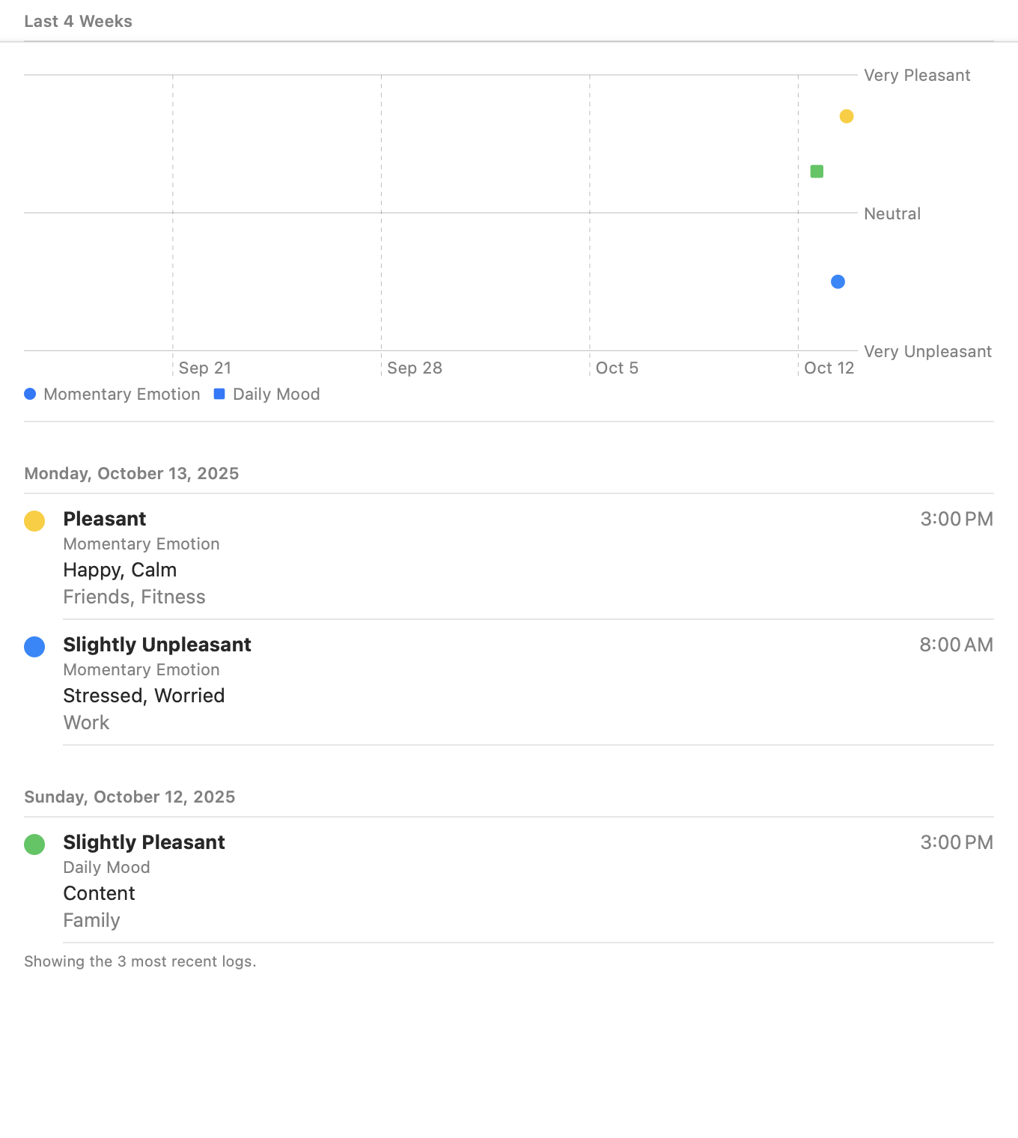Screen dimensions: 1018x1138
Task: Click the Last 4 Weeks heading
Action: click(78, 21)
